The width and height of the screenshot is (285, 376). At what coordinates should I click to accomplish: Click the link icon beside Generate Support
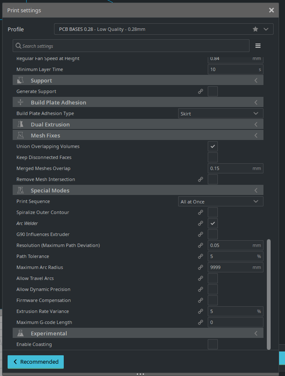[201, 91]
